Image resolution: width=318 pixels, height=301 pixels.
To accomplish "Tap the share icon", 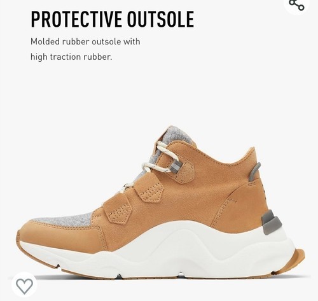I will (297, 4).
